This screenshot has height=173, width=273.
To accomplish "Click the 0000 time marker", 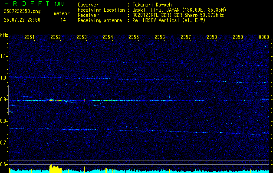I will (x=264, y=37).
